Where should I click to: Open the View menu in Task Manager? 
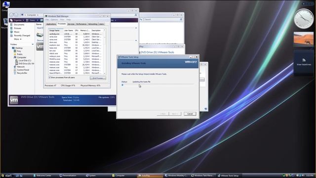pyautogui.click(x=62, y=20)
